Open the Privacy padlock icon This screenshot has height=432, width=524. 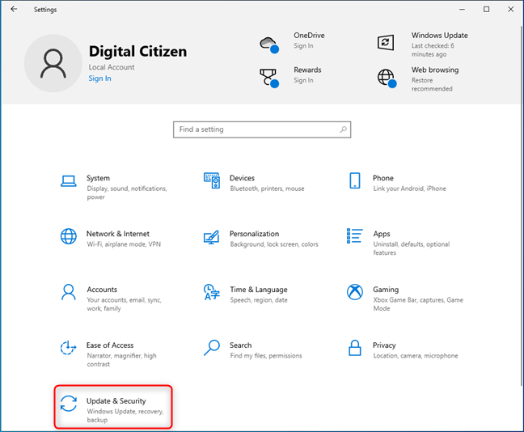pos(355,348)
